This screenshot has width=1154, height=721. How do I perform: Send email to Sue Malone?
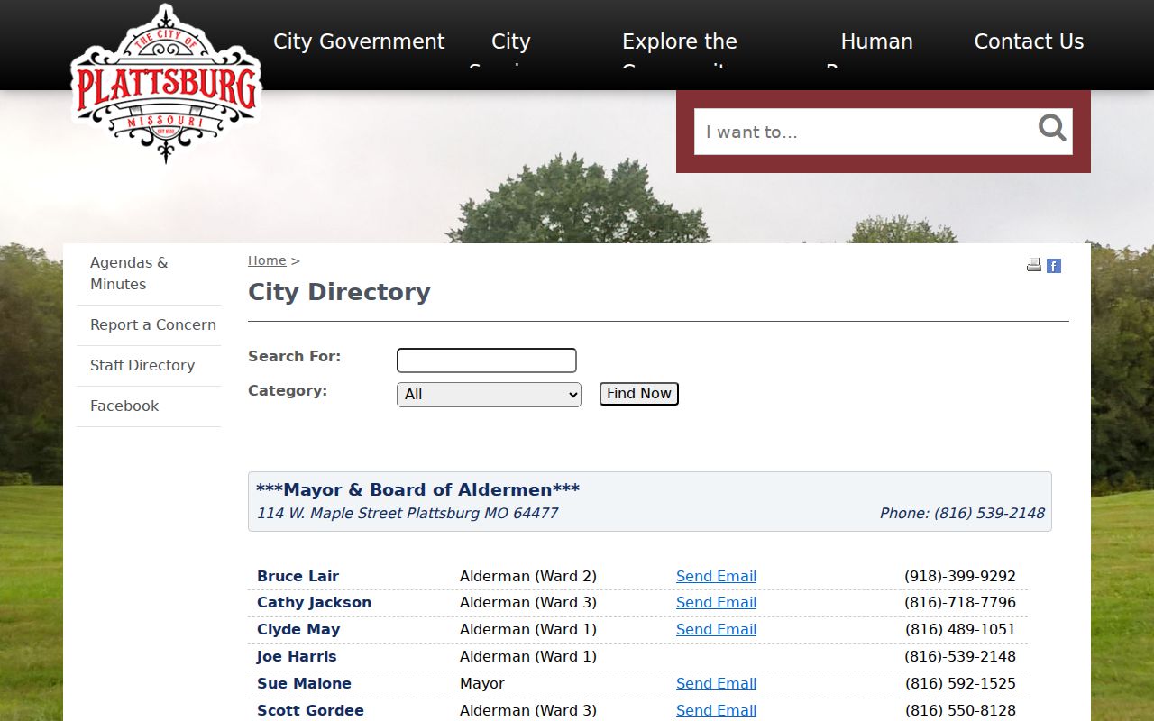pos(716,683)
